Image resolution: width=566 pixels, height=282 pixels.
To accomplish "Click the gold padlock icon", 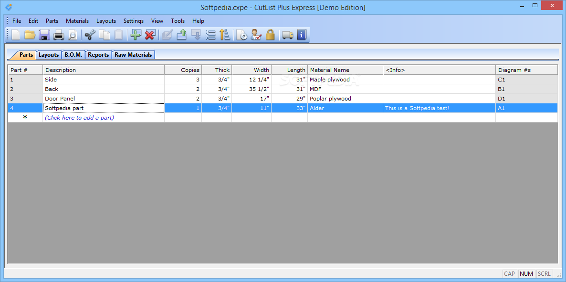I will 271,35.
